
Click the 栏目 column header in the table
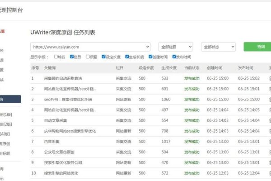(120, 68)
